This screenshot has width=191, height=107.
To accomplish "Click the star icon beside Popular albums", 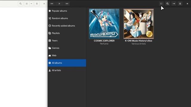I will (50, 11).
